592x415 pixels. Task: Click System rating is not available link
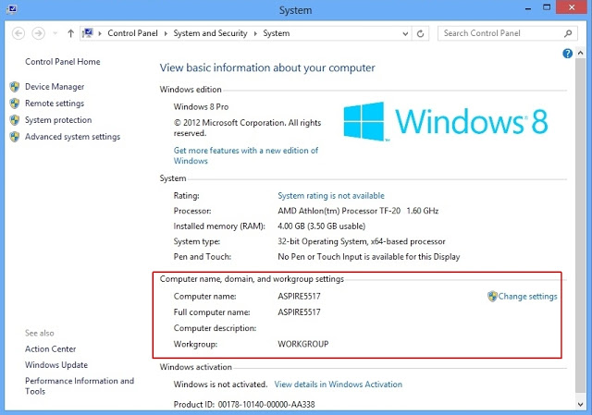pos(331,195)
